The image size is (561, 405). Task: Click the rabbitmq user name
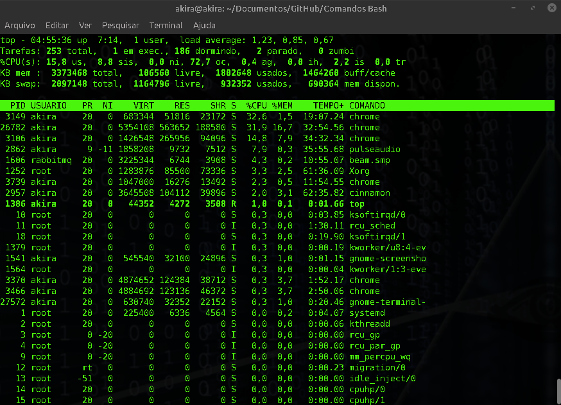pos(51,160)
